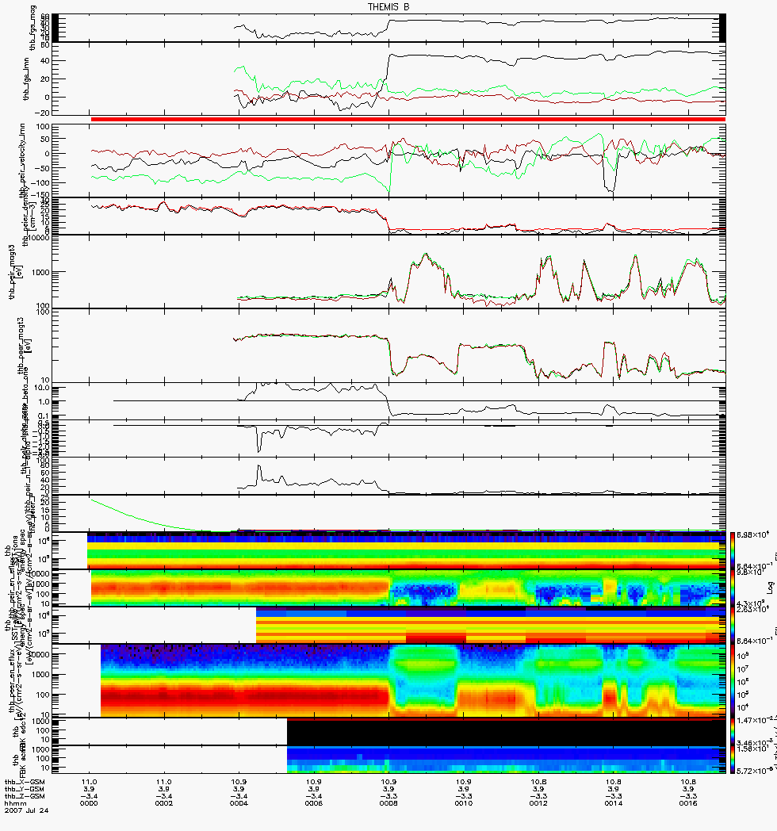Click the thb_peer_magt3 axis label
The height and width of the screenshot is (831, 777).
tap(22, 346)
